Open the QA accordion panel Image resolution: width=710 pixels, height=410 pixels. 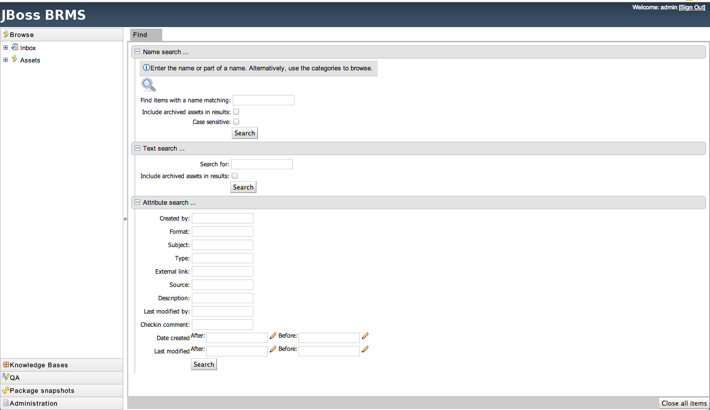62,378
